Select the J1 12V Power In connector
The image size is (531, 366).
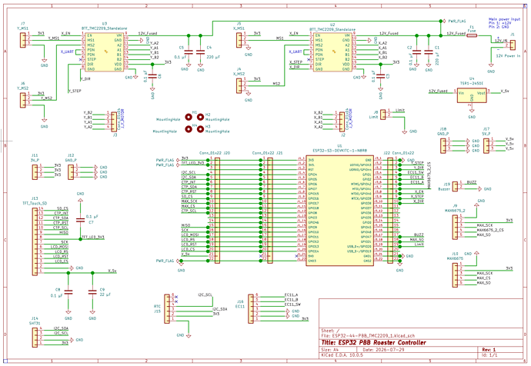tap(513, 45)
